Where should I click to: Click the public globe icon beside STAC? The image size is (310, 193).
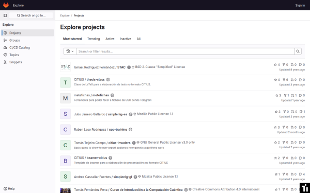coord(129,67)
